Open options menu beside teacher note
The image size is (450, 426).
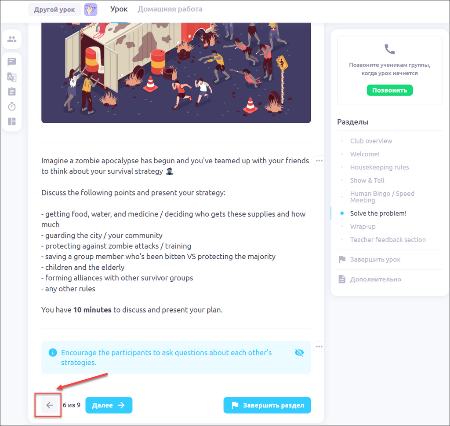click(x=319, y=347)
